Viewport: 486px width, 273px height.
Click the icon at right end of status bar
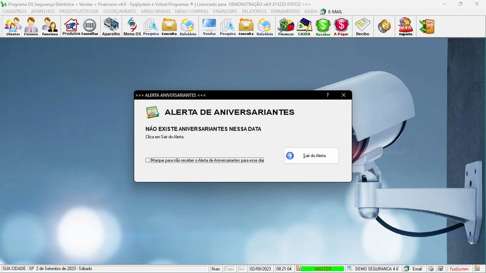pos(477,269)
